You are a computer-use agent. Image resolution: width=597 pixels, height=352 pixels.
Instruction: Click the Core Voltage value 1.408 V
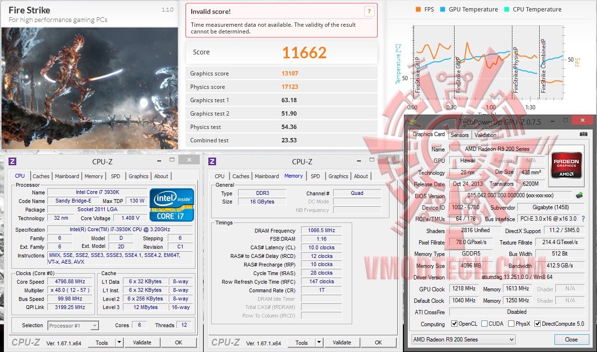[x=130, y=218]
